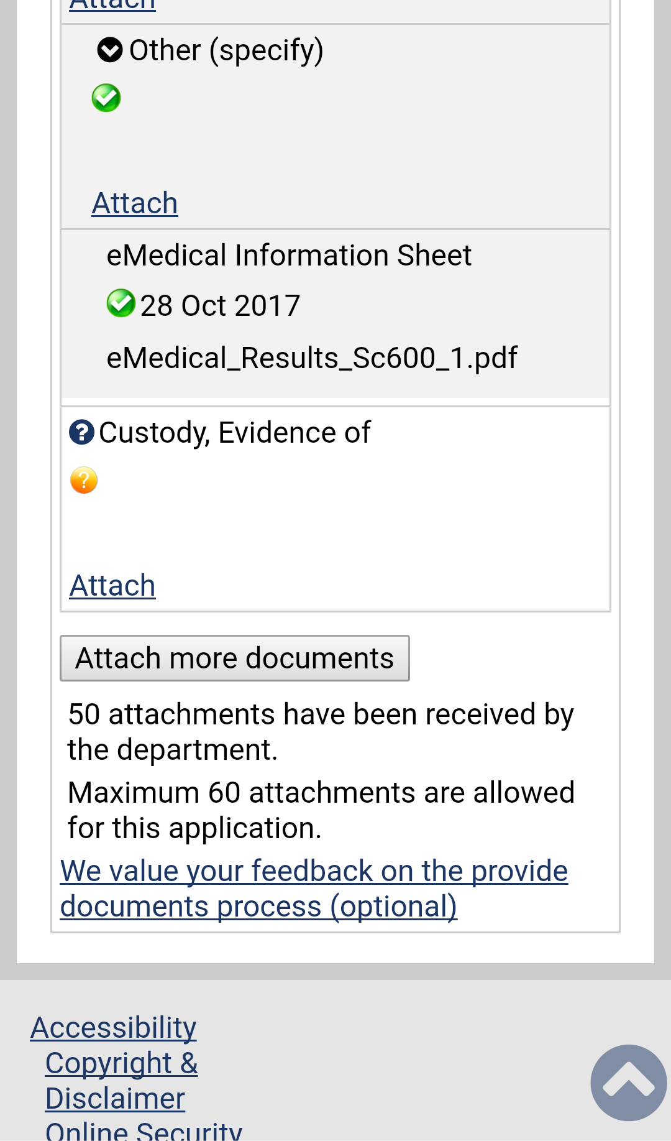671x1141 pixels.
Task: Open the Online Security footer link
Action: click(x=144, y=1132)
